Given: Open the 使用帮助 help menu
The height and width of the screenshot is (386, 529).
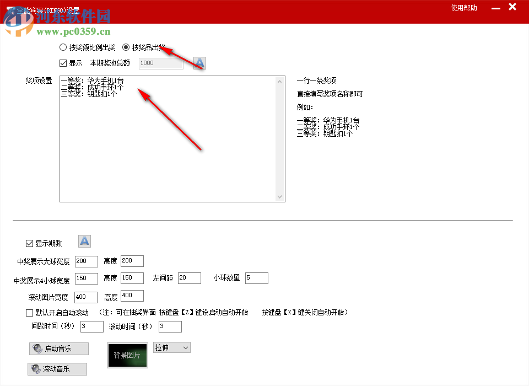Looking at the screenshot, I should tap(463, 8).
